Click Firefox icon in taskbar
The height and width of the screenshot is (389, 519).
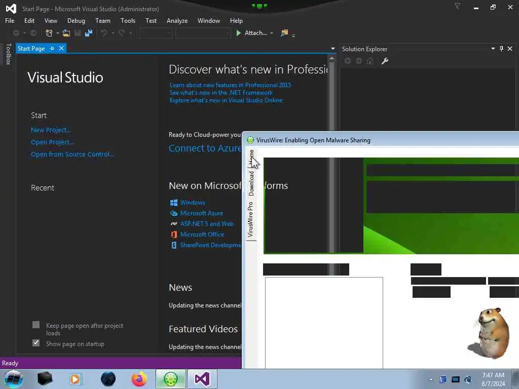pos(139,379)
